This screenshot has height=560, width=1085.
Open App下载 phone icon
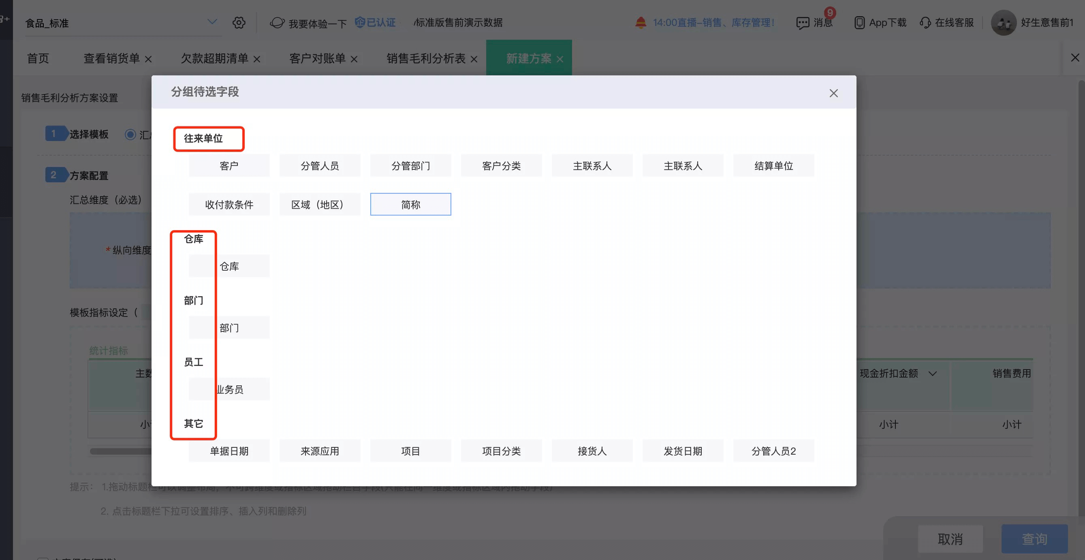[859, 23]
